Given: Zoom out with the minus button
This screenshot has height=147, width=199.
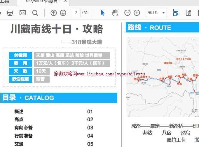Looking at the screenshot, I should coord(127,13).
